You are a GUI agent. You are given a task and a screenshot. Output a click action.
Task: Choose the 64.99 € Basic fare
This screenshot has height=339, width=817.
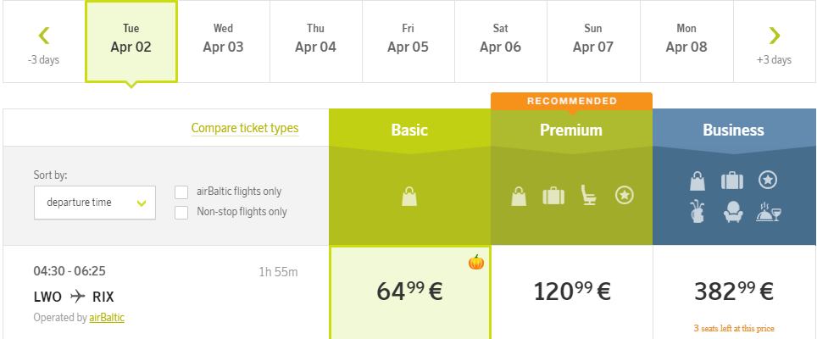tap(409, 292)
